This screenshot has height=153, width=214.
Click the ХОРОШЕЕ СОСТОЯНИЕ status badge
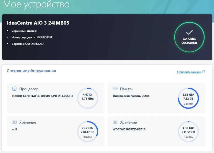coord(189,37)
